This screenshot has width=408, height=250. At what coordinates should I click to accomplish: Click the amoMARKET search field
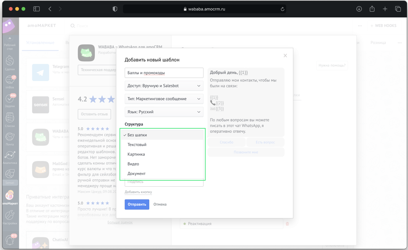[x=82, y=26]
